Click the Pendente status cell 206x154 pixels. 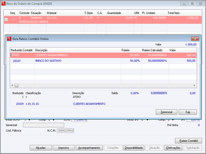point(36,18)
